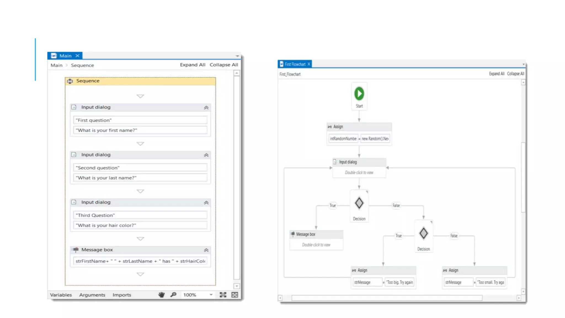This screenshot has height=318, width=565.
Task: Open the Arguments panel tab
Action: (x=92, y=295)
